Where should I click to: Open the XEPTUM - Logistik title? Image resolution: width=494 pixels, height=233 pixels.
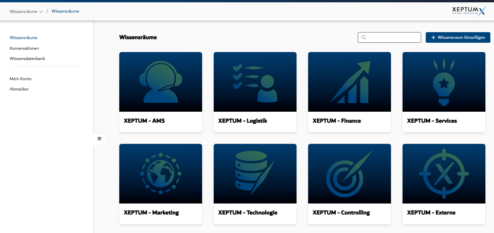click(243, 121)
